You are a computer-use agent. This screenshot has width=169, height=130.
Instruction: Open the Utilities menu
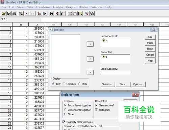[x=83, y=7]
